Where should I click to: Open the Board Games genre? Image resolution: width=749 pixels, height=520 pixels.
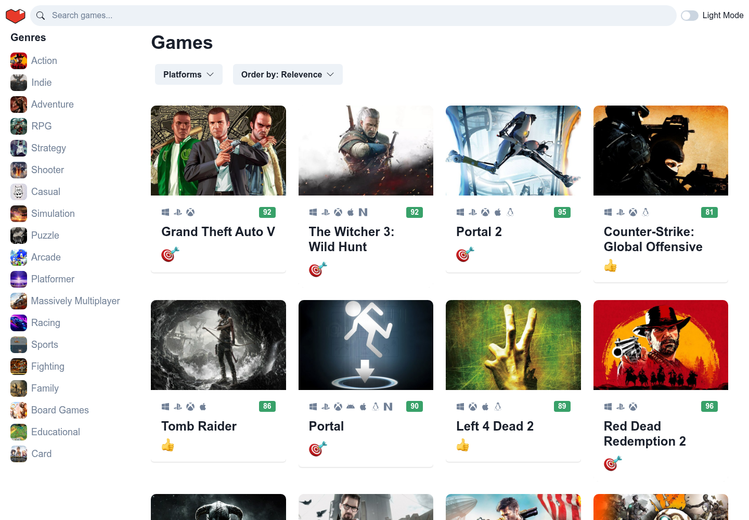(x=60, y=410)
